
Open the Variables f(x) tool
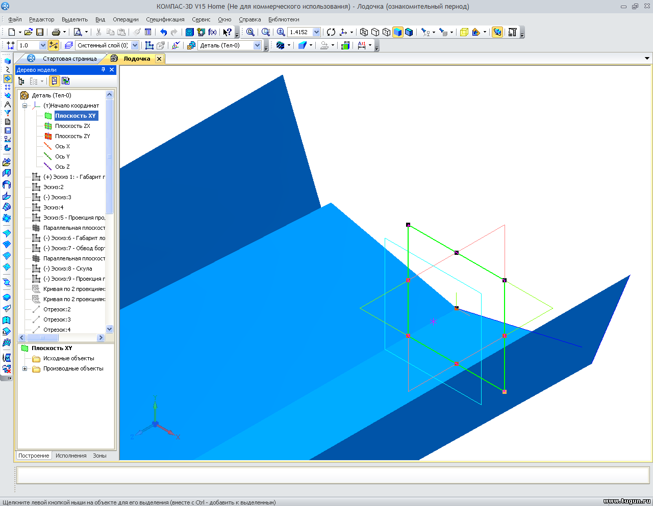212,32
